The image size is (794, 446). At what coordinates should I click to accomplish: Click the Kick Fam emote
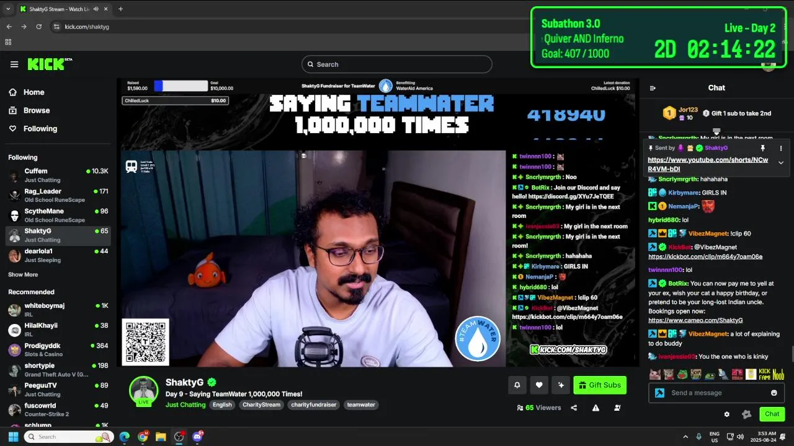click(764, 374)
